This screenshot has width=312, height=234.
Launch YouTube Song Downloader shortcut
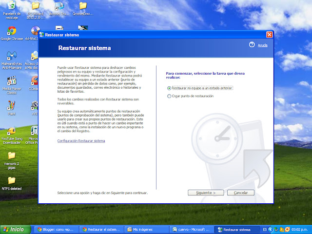tap(12, 136)
